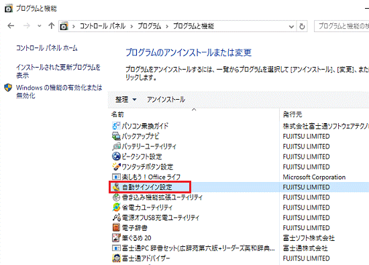Select the 富士通アドバイザー list entry
The width and height of the screenshot is (369, 265).
[x=146, y=258]
